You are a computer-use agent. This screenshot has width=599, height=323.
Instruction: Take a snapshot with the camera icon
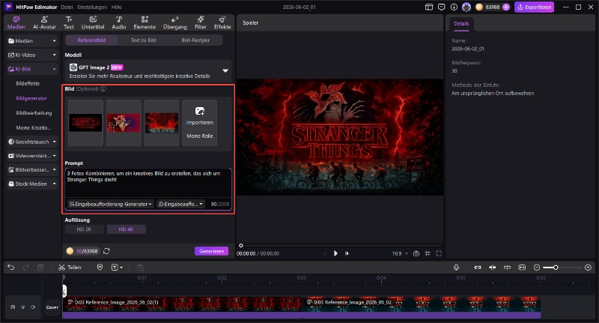pyautogui.click(x=416, y=253)
